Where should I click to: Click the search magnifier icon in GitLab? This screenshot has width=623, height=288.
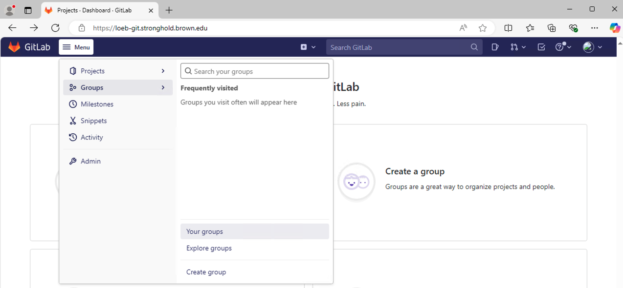pyautogui.click(x=474, y=47)
